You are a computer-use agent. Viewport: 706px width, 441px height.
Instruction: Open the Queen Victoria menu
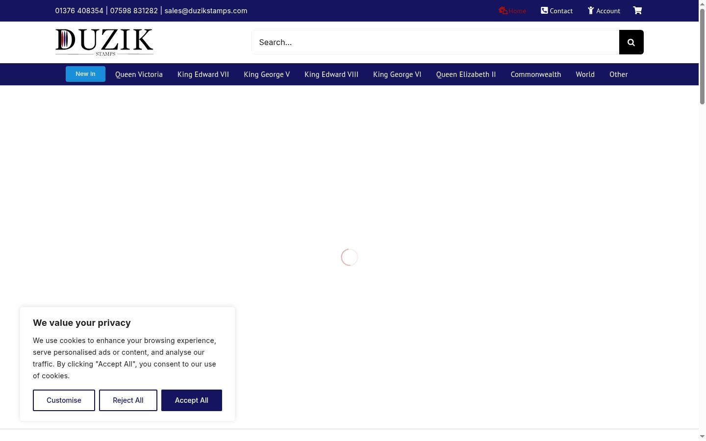139,74
